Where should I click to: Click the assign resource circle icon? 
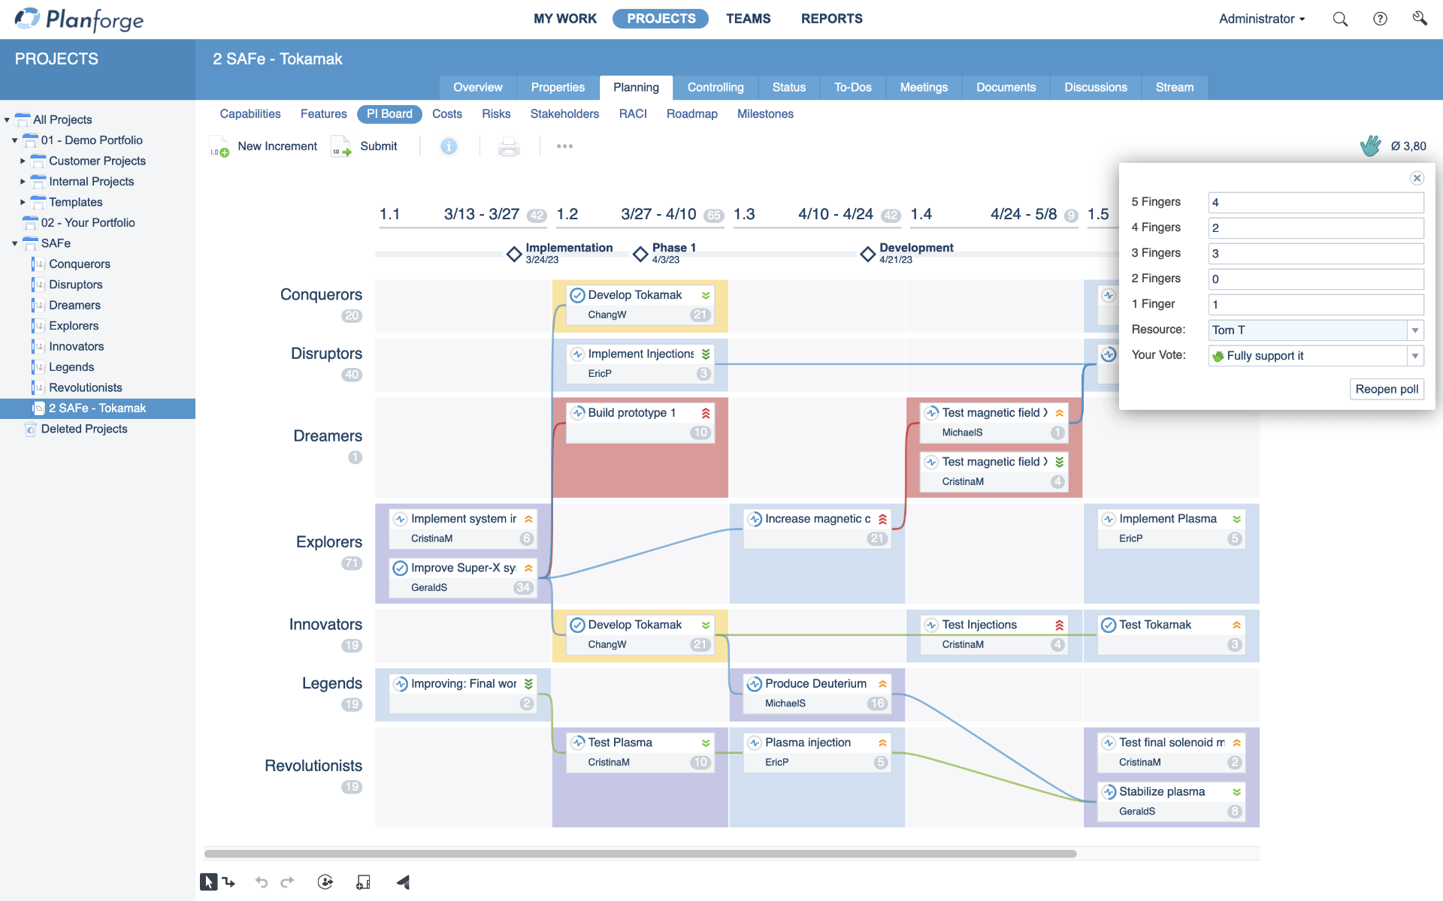coord(325,882)
